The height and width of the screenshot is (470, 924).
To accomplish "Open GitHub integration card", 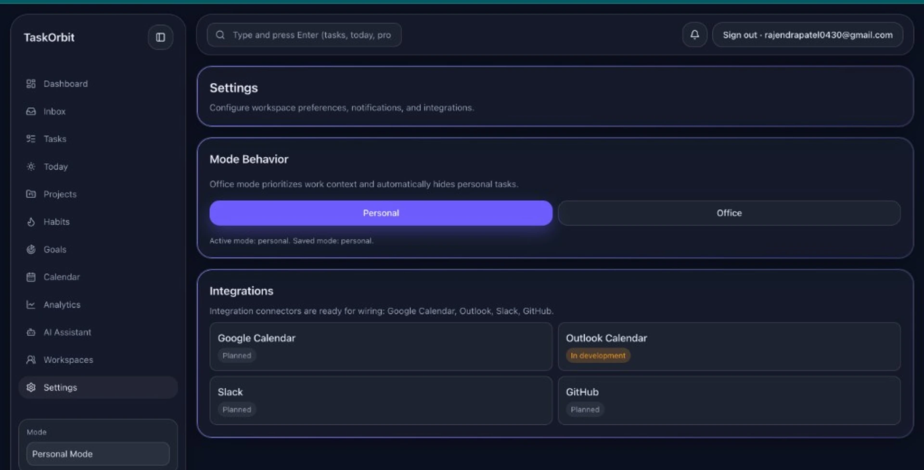I will (729, 400).
